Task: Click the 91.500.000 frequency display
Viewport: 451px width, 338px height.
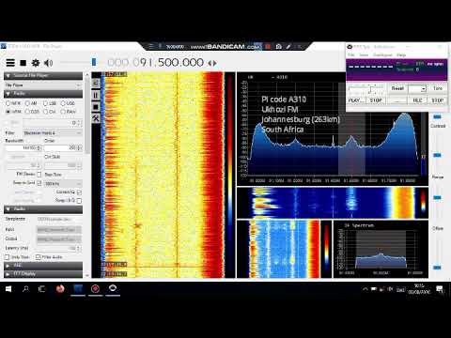Action: click(x=155, y=62)
